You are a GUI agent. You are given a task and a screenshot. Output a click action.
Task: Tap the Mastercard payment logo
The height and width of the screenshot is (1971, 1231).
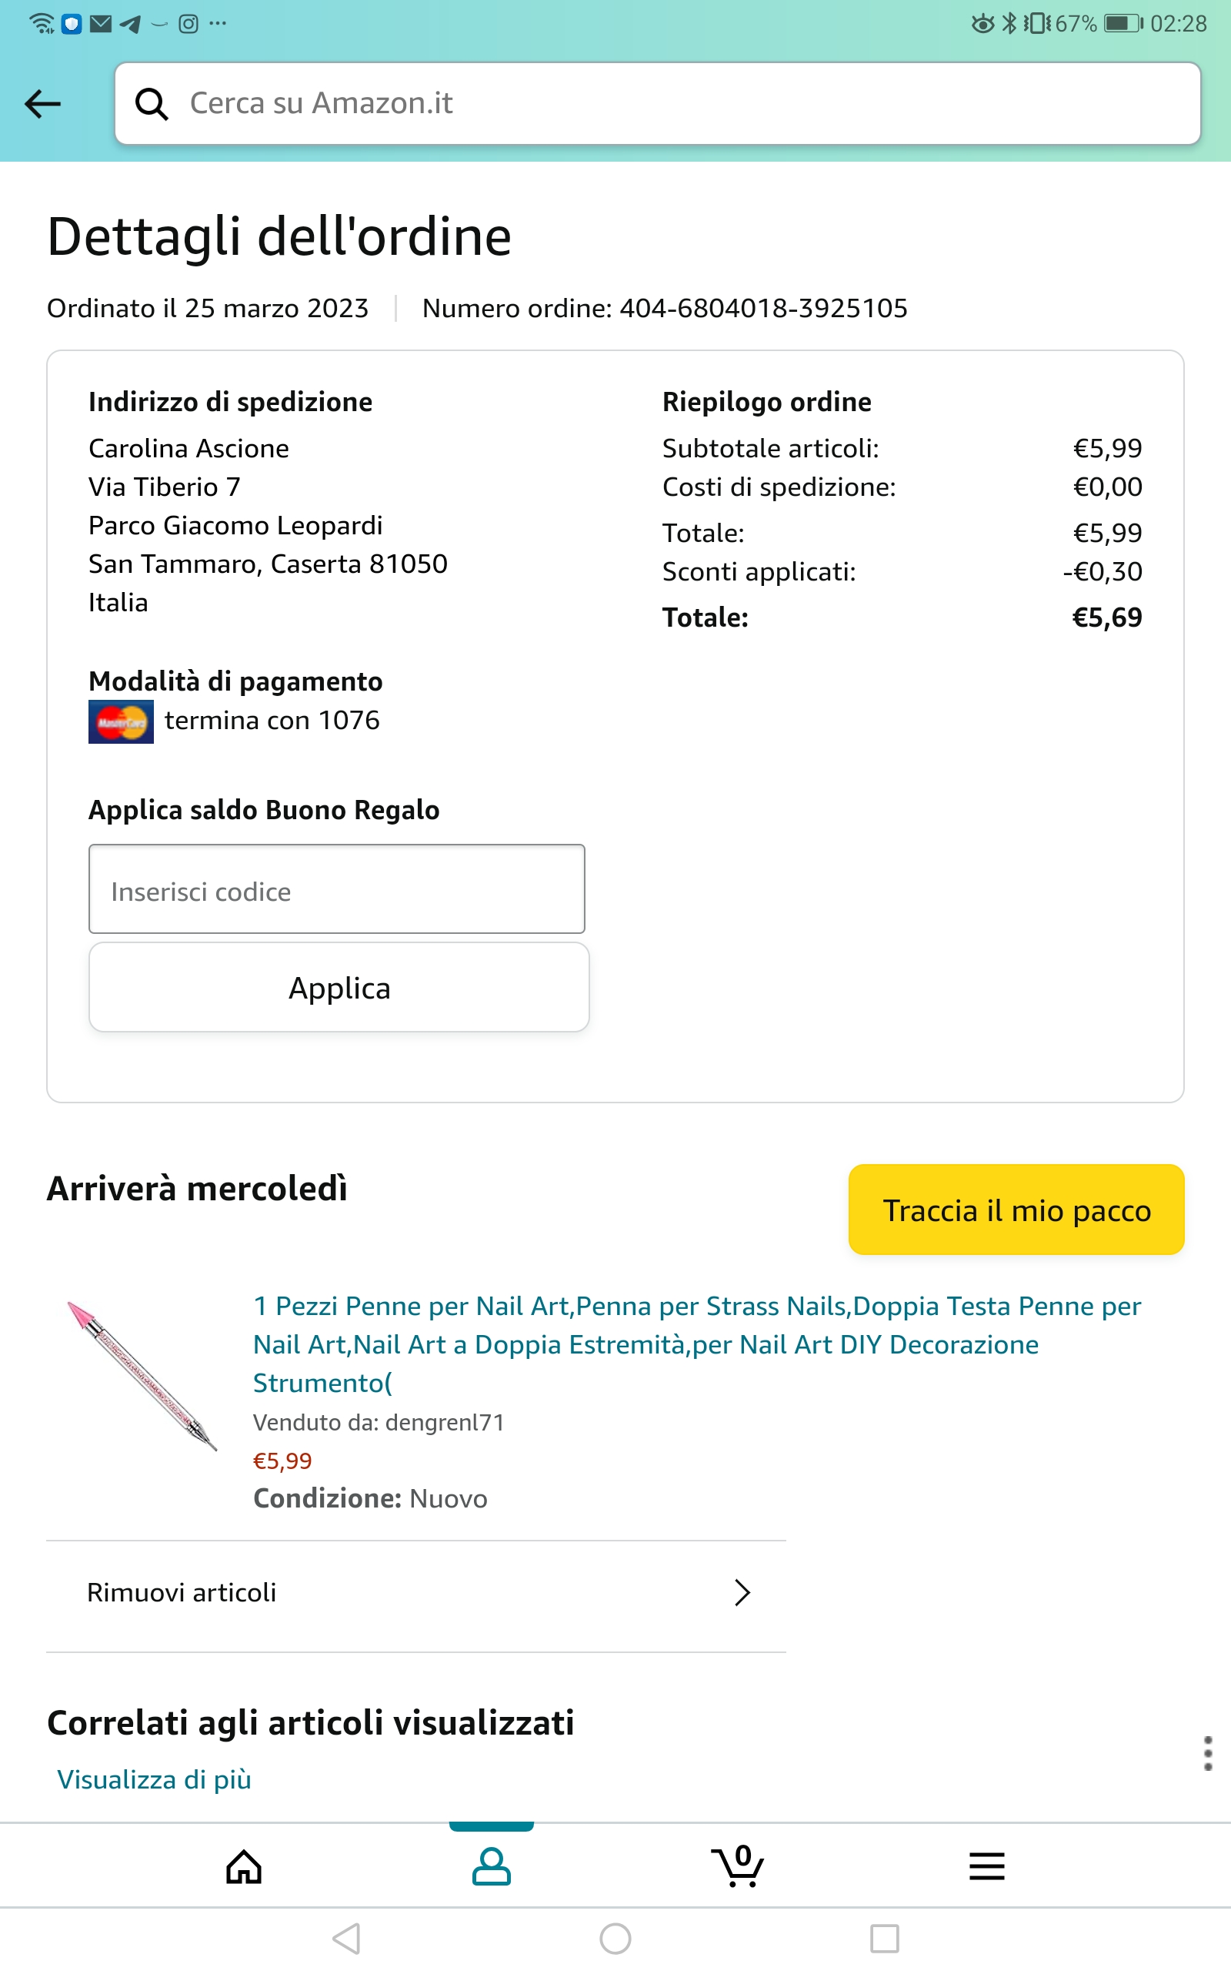coord(121,721)
